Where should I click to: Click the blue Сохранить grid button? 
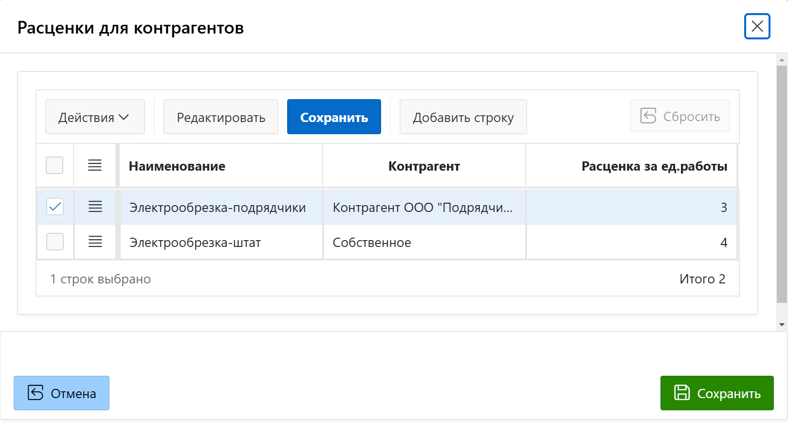coord(334,117)
